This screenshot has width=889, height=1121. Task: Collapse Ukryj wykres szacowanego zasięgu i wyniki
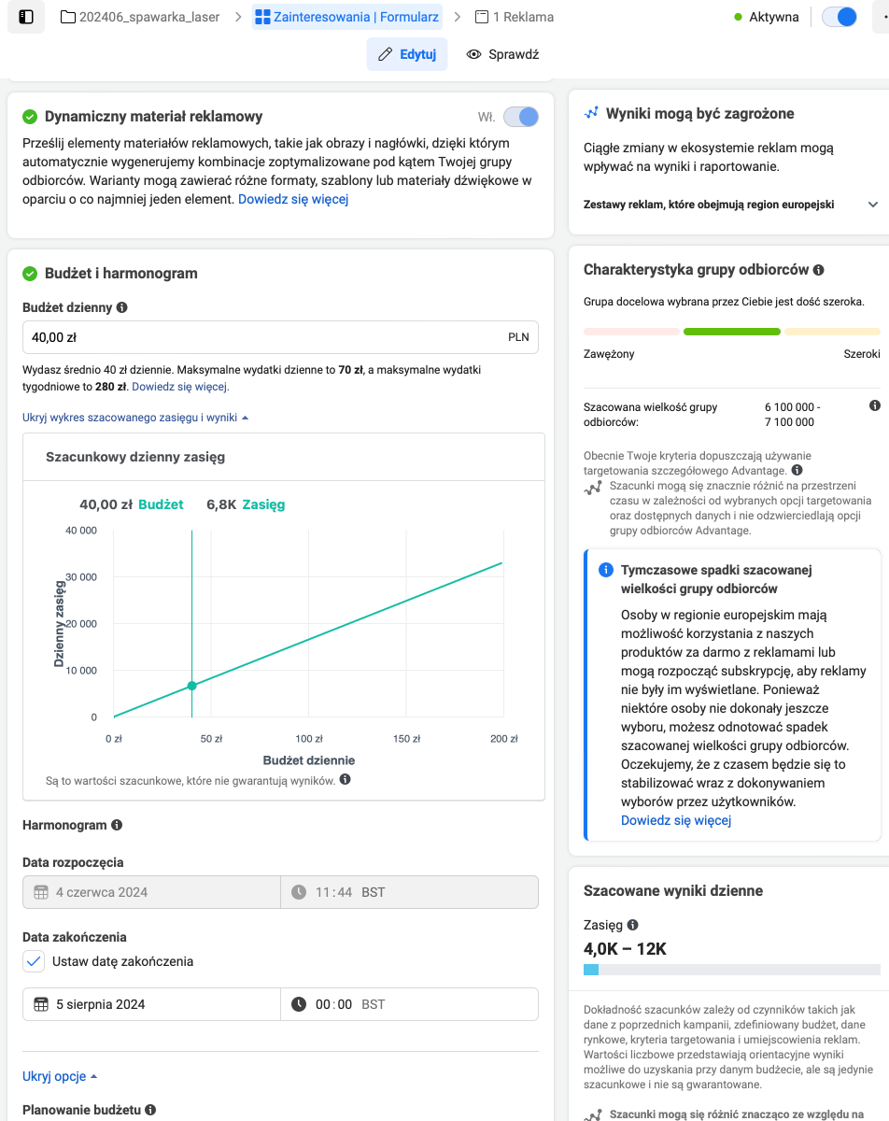point(135,418)
